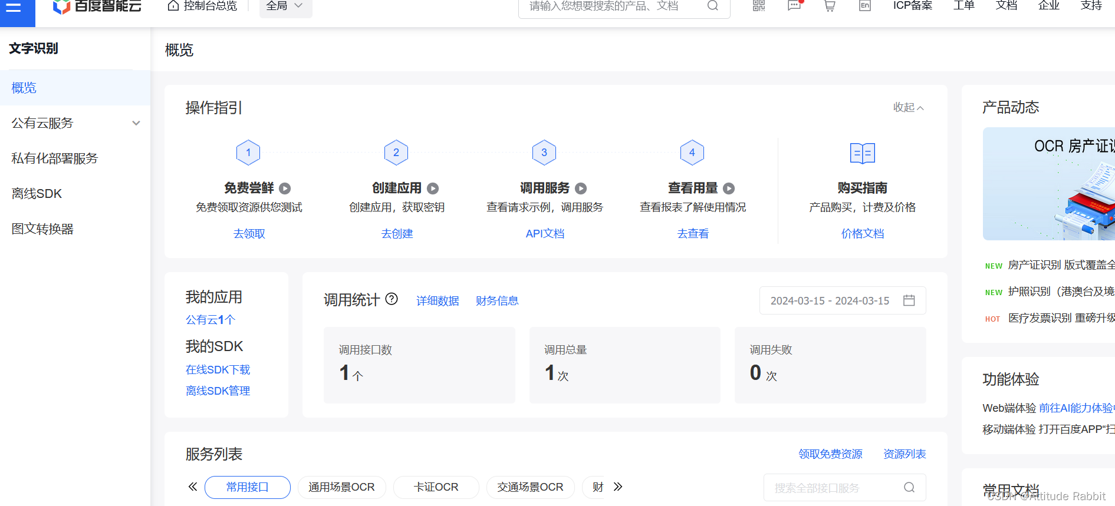Open the hamburger navigation menu
Screen dimensions: 1115x506
tap(14, 7)
